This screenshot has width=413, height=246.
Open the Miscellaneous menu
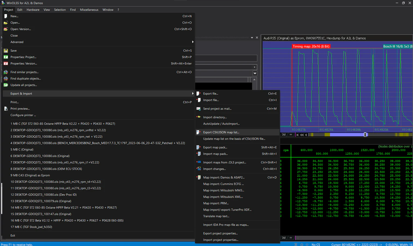point(89,10)
